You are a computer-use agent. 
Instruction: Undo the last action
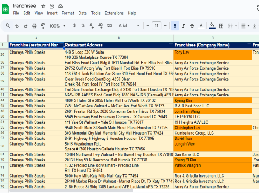17,26
